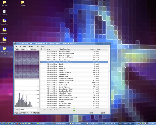Select track Cubase VS Notator
Viewport: 156px width, 125px height.
pyautogui.click(x=74, y=60)
